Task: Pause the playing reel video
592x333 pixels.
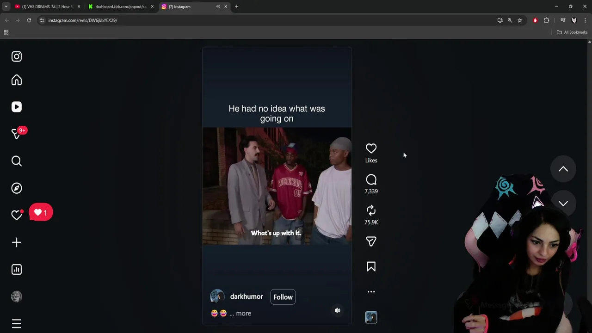Action: [277, 186]
